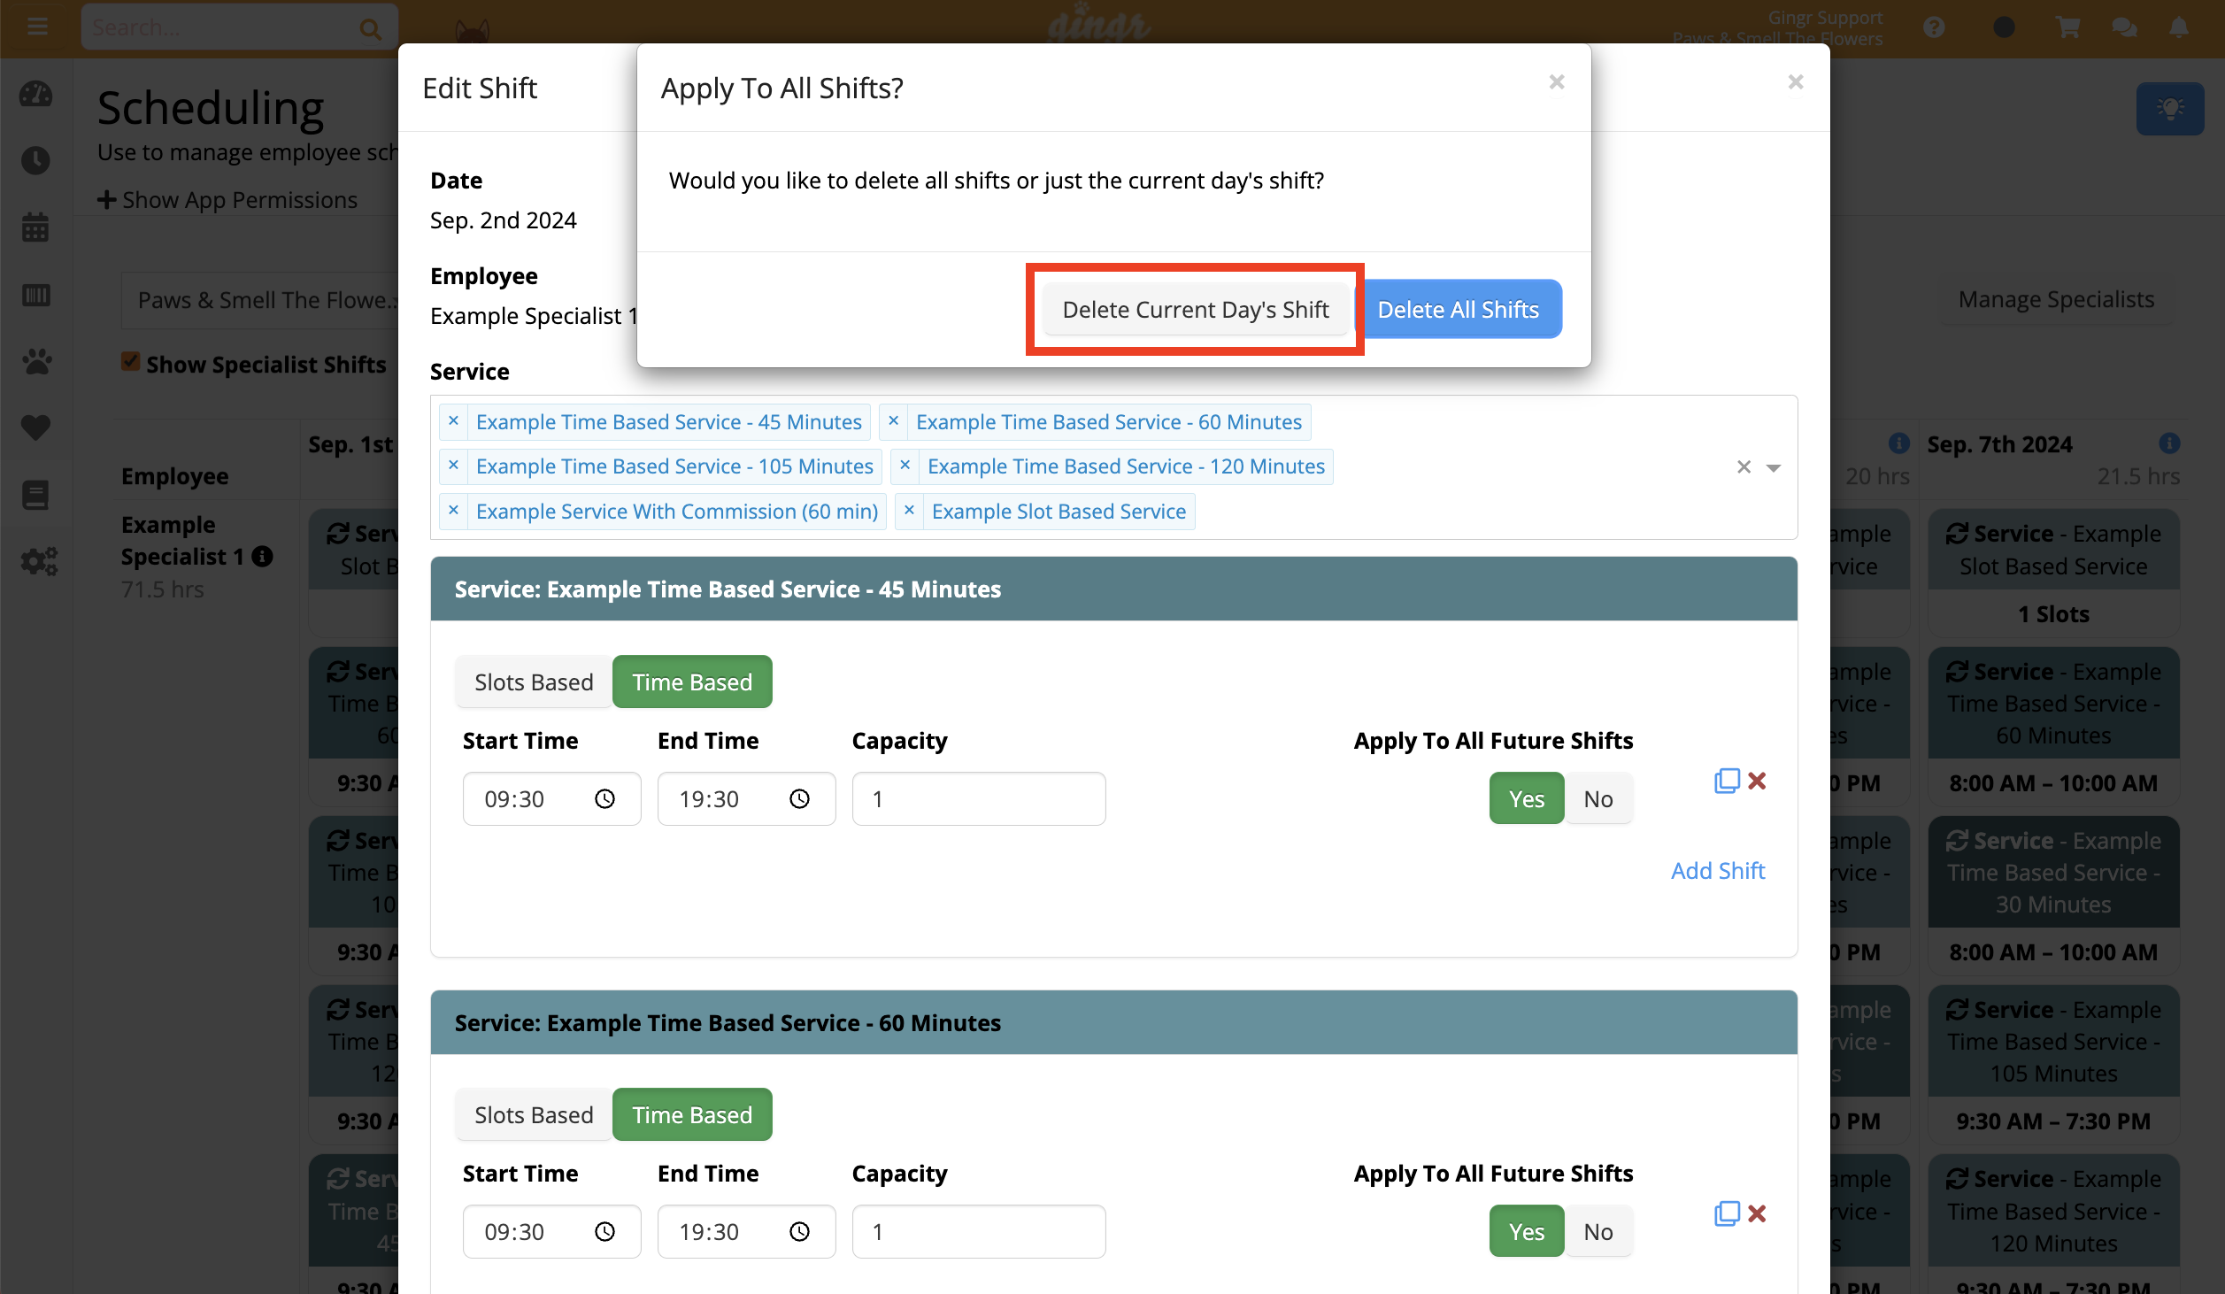
Task: Set Apply To All Future Shifts Yes for 45 Minutes
Action: 1527,798
